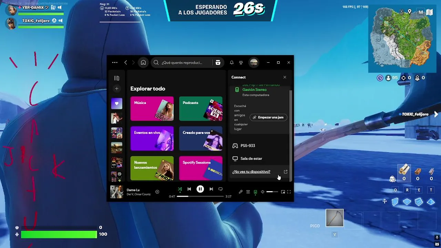The height and width of the screenshot is (248, 441).
Task: Open the Spotify Home page
Action: (143, 62)
